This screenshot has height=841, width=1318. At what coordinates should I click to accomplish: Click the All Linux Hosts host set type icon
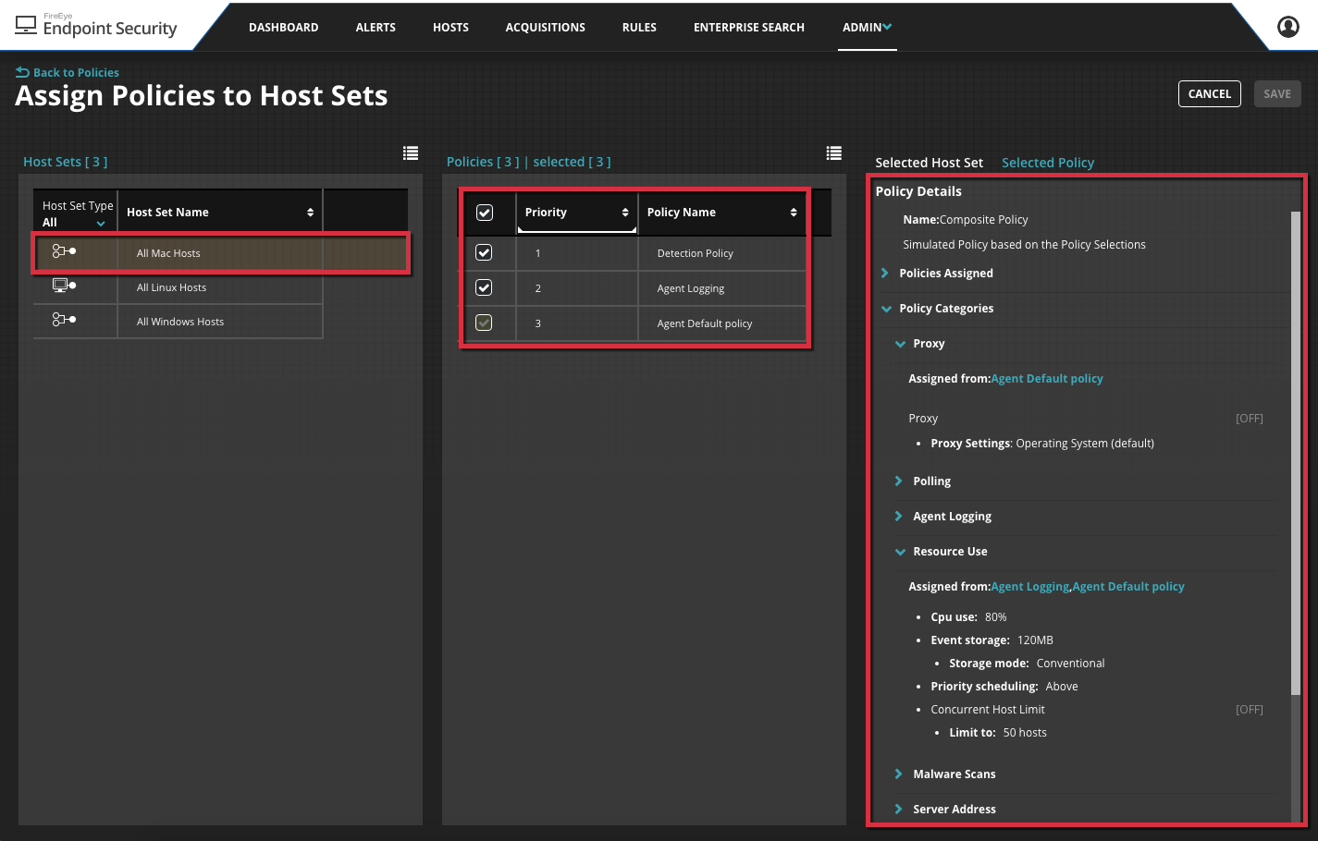pos(64,286)
